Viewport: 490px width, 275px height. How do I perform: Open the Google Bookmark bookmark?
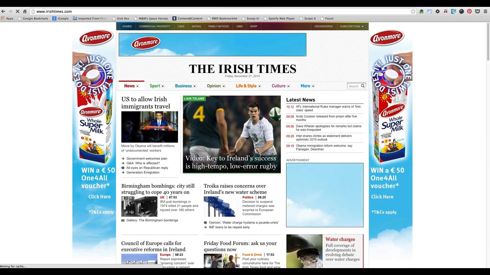33,18
